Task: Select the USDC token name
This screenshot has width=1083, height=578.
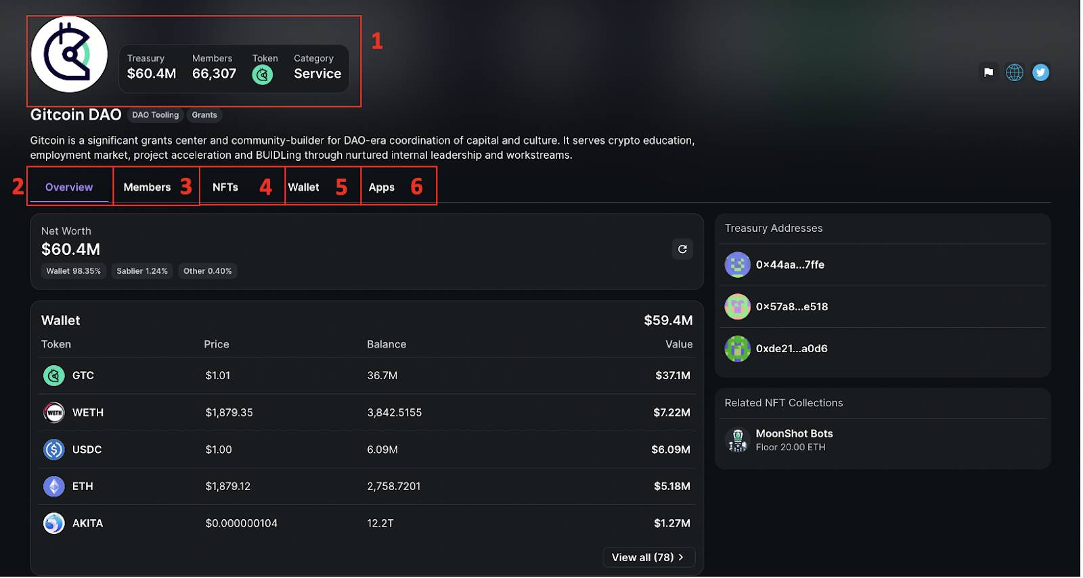Action: [x=87, y=450]
